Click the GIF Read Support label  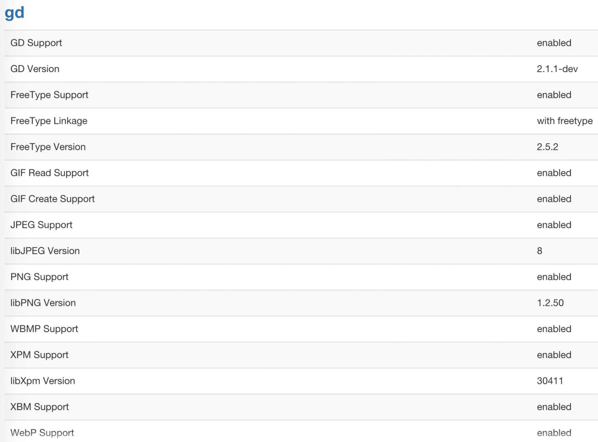(49, 173)
